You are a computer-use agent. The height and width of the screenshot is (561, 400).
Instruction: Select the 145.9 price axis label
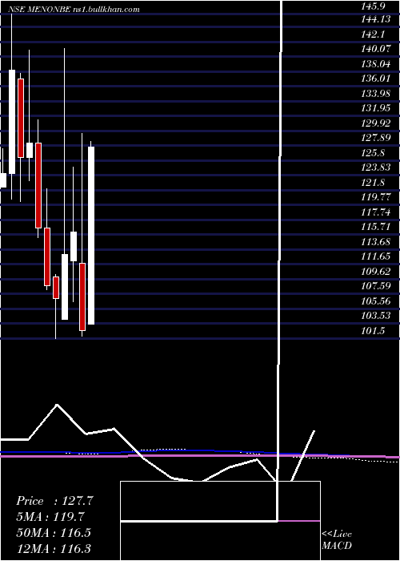point(373,6)
